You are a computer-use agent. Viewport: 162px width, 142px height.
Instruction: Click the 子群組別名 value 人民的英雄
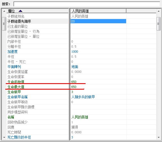[80, 16]
